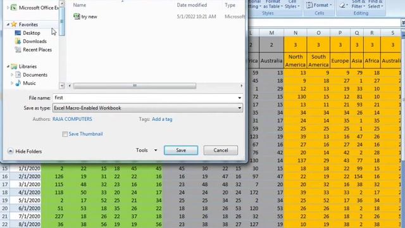Click the Add a tag link
Screen dimensions: 405x228
tap(162, 119)
